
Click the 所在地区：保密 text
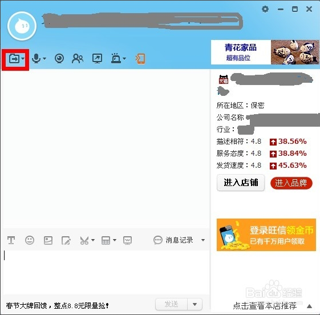[x=240, y=106]
